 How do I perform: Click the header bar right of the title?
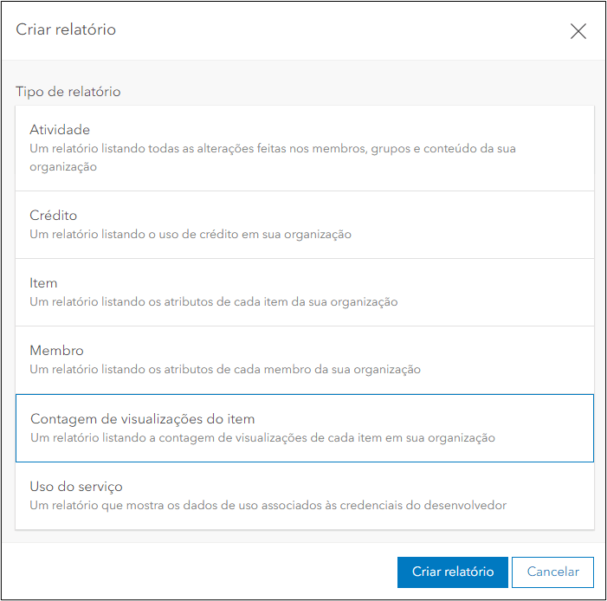click(346, 31)
